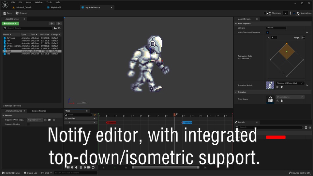Use selected asset for Animation Node 0

click(278, 87)
